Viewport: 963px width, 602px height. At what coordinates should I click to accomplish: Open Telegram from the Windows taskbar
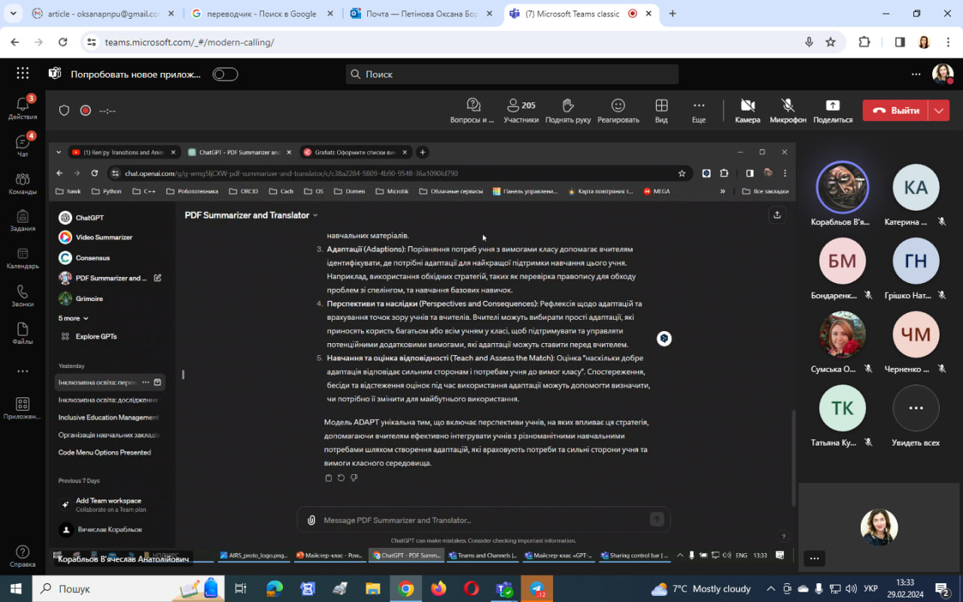click(537, 588)
